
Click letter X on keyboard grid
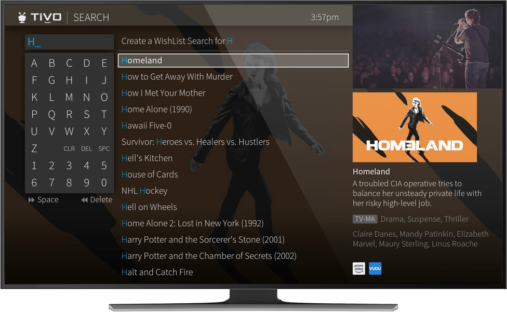(87, 131)
